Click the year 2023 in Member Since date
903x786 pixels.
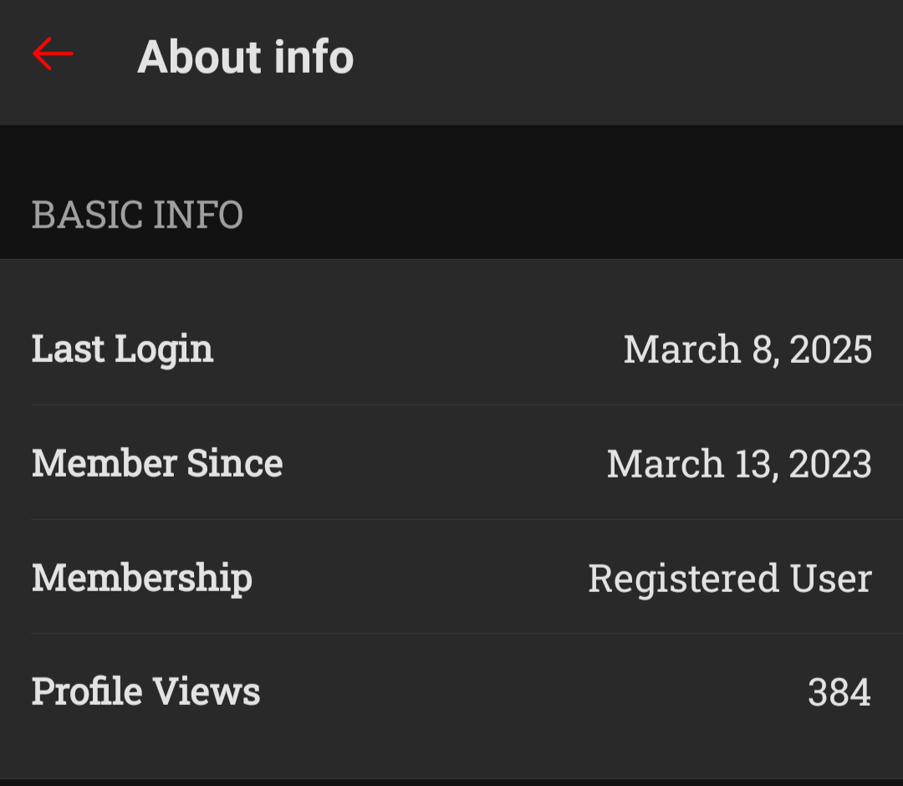click(x=830, y=464)
